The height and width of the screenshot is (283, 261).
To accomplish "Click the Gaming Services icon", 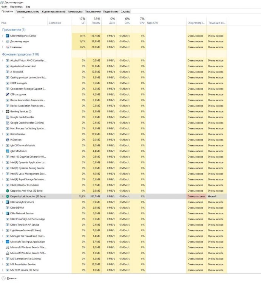I will (8, 111).
